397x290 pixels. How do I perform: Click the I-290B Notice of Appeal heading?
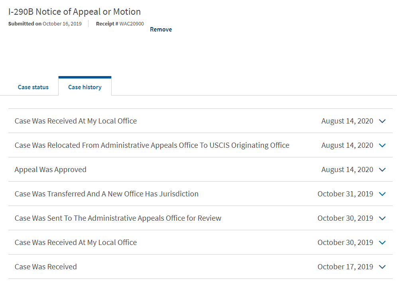click(75, 12)
